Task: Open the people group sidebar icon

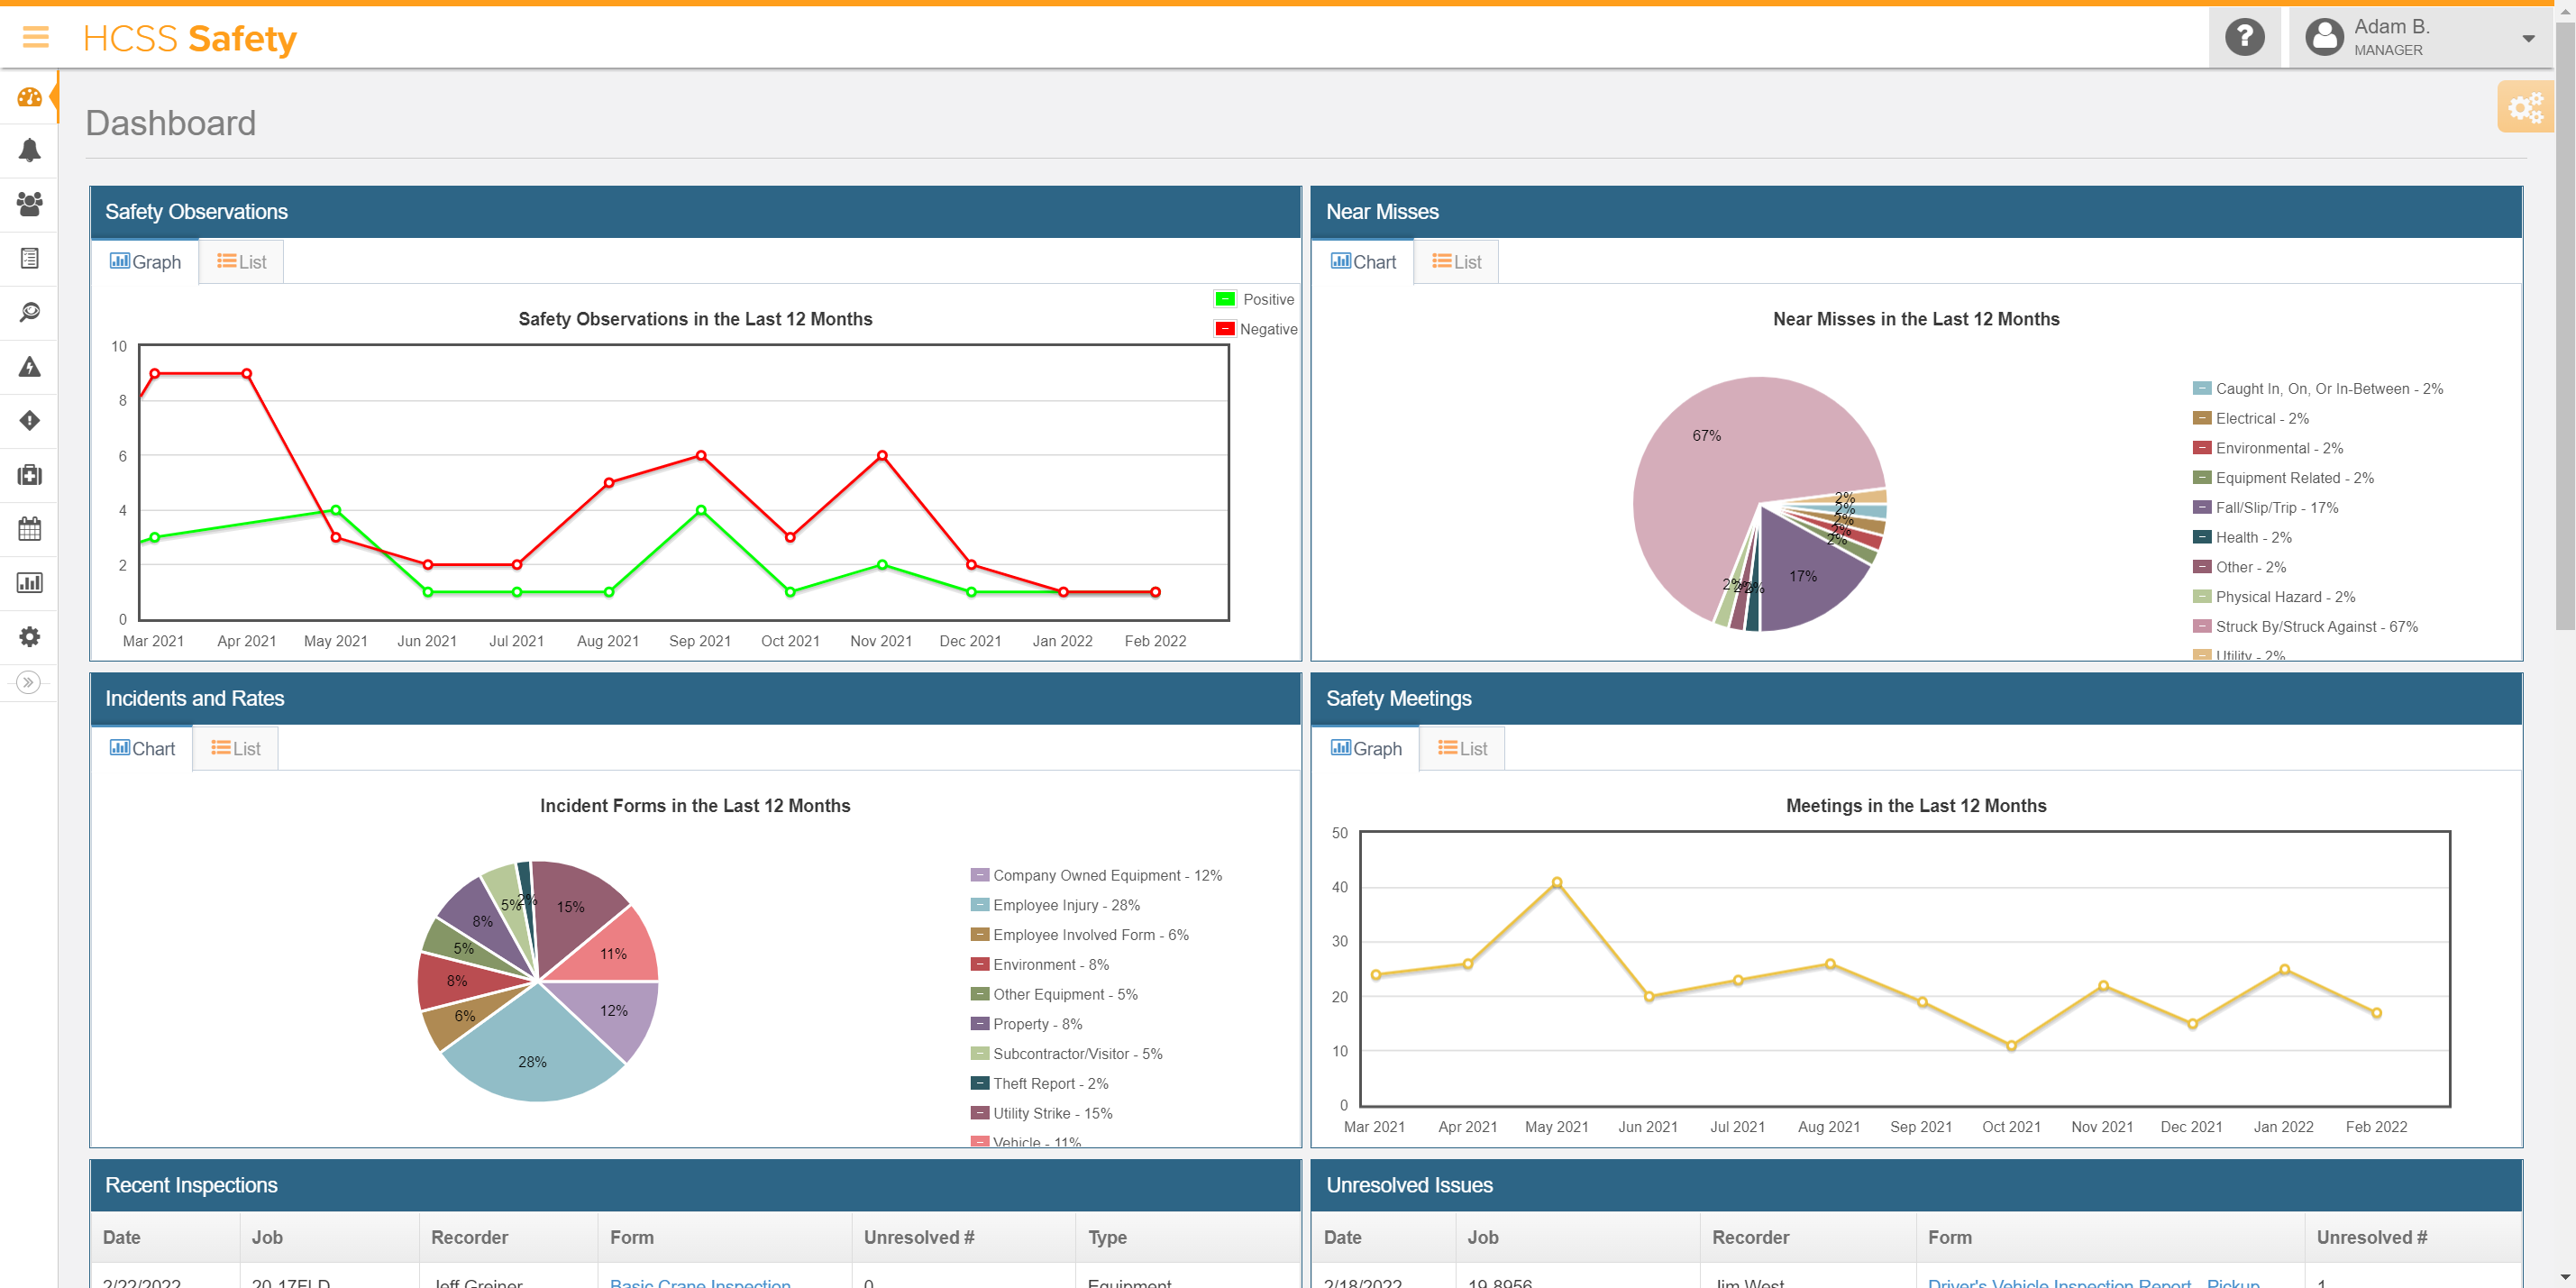Action: click(30, 204)
